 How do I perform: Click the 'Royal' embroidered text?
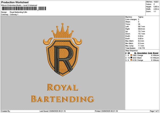click(x=62, y=88)
